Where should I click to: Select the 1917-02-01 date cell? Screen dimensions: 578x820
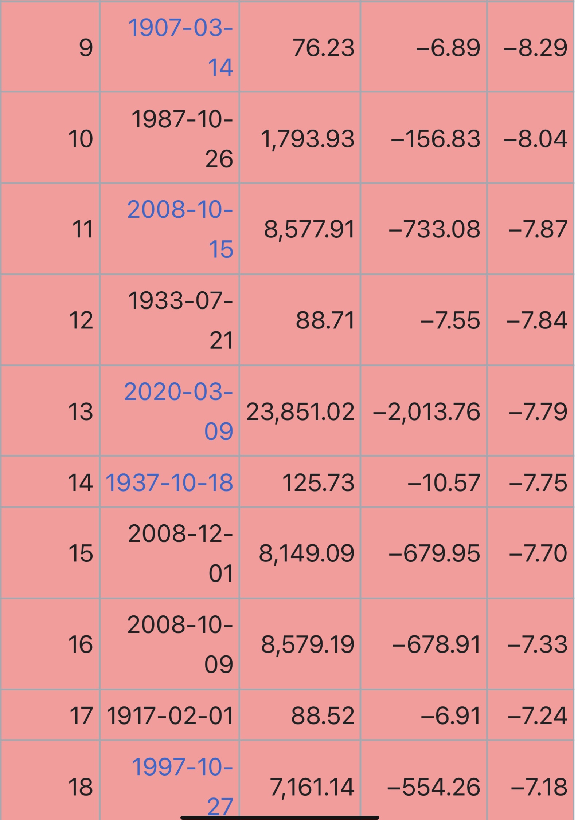pos(169,715)
